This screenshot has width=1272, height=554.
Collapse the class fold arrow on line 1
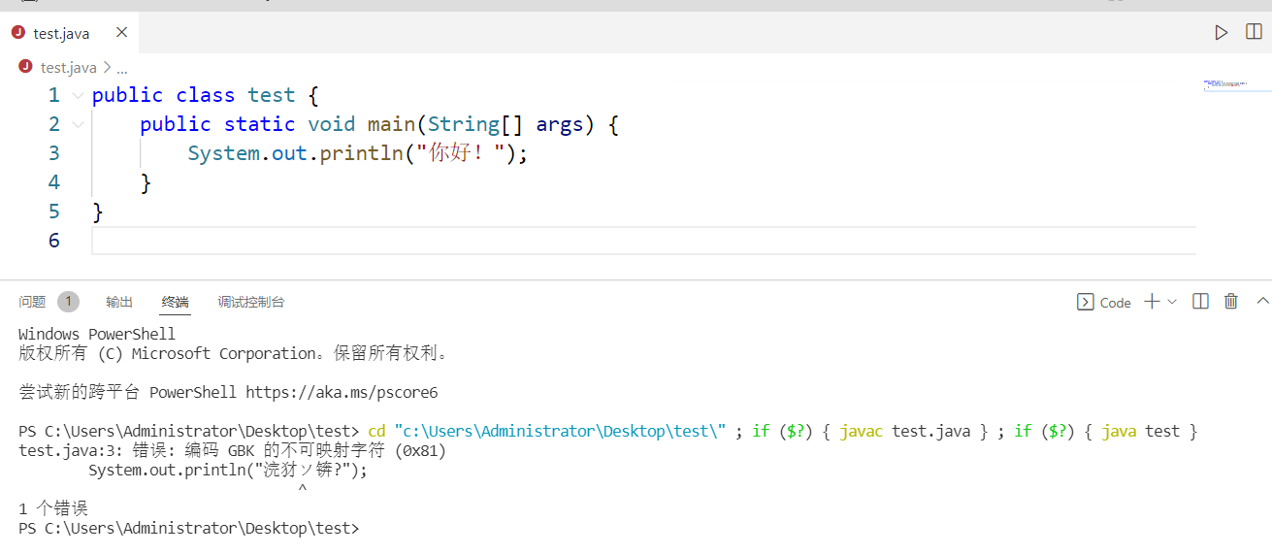(x=78, y=95)
